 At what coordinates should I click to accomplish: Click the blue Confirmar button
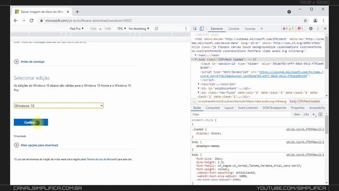click(x=31, y=123)
